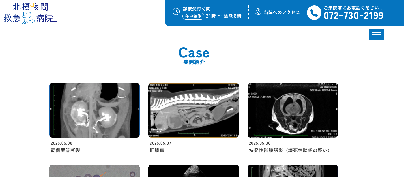The image size is (404, 177).
Task: Call the 072-730-2199 phone number
Action: (353, 16)
